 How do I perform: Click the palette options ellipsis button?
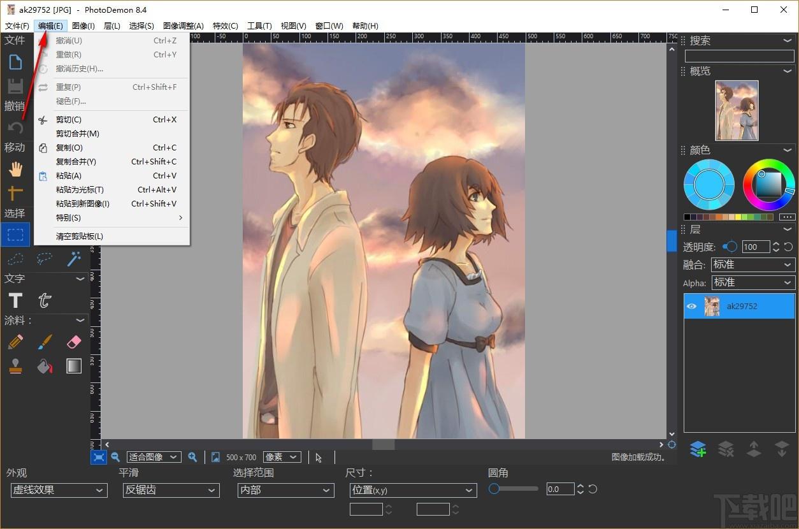pos(788,217)
